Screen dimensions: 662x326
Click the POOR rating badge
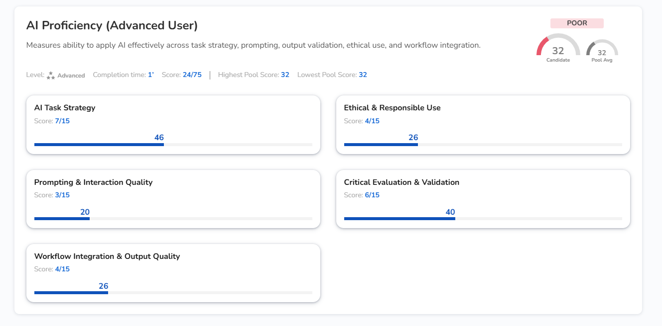[577, 23]
